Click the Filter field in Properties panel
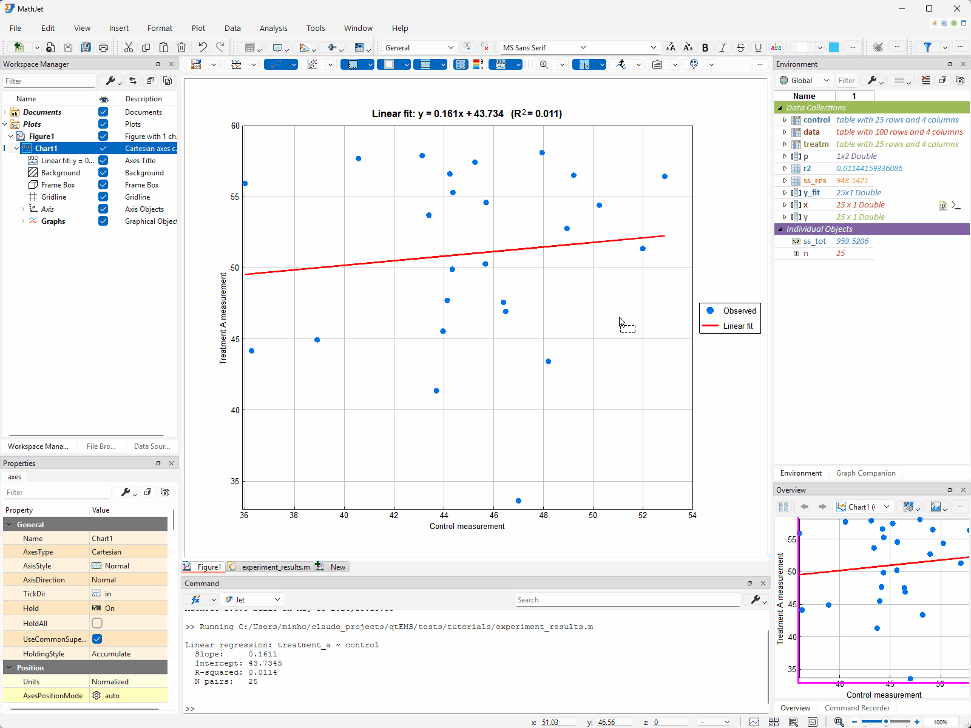 click(x=57, y=493)
